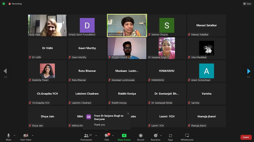The width and height of the screenshot is (254, 142).
Task: Expand the Participants options caret
Action: (x=96, y=135)
